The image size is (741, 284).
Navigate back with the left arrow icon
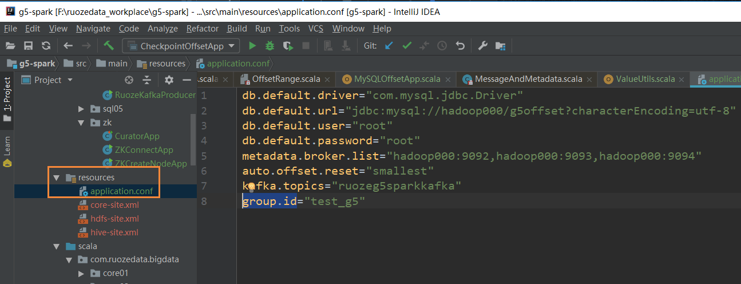tap(68, 46)
